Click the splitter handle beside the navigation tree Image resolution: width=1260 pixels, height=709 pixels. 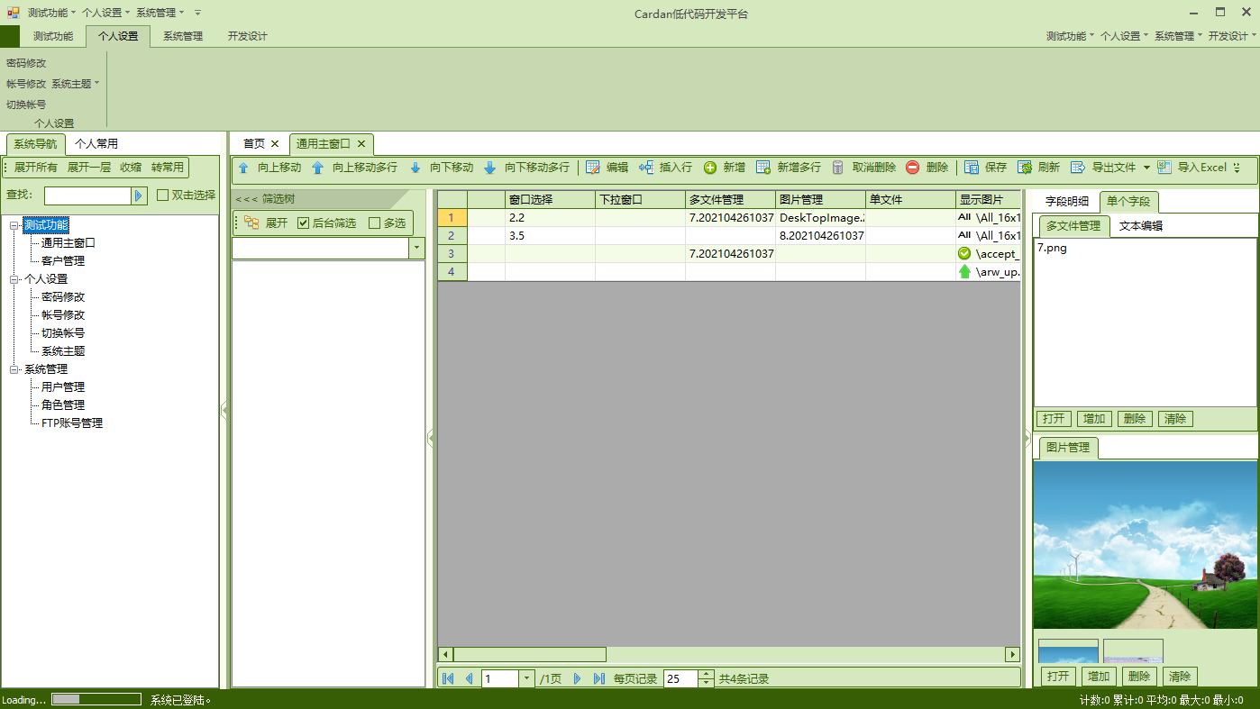(x=224, y=410)
